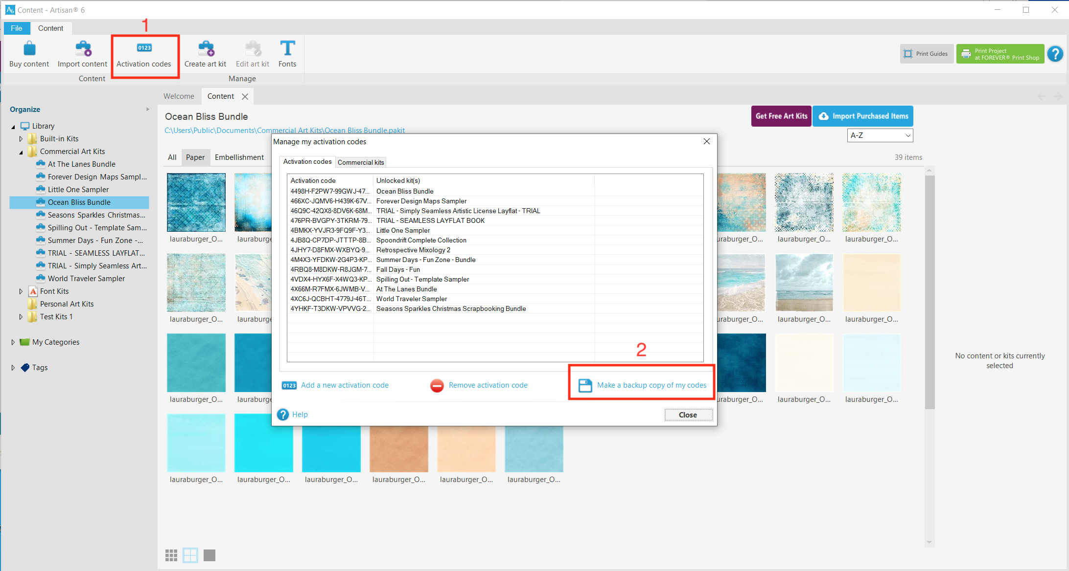Click the Remove activation code icon

437,385
